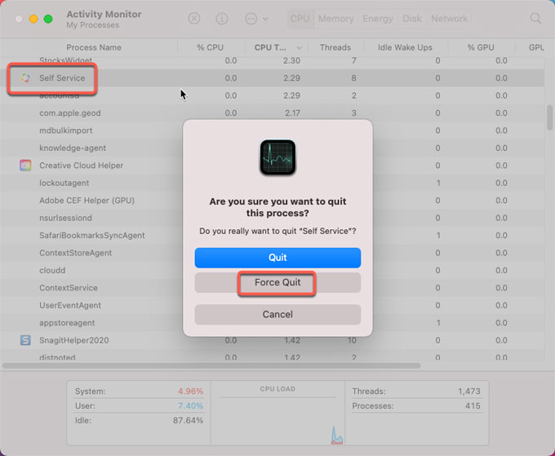Click the stop process (X) toolbar icon
Viewport: 555px width, 456px height.
[194, 19]
